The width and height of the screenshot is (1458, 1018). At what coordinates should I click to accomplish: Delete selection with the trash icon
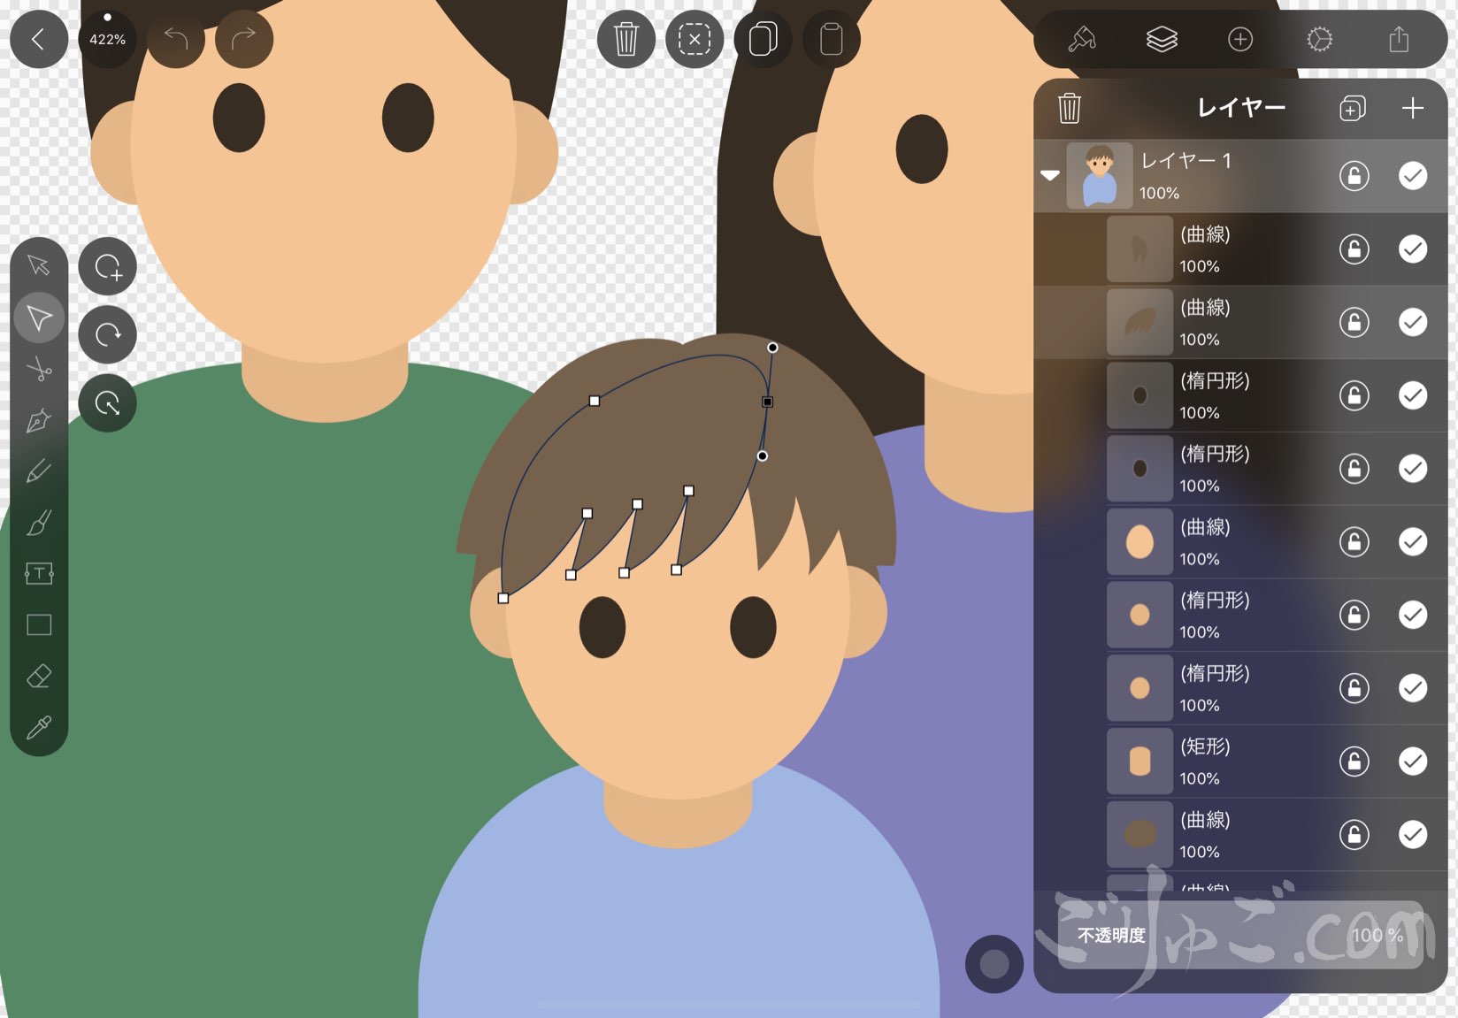coord(626,39)
